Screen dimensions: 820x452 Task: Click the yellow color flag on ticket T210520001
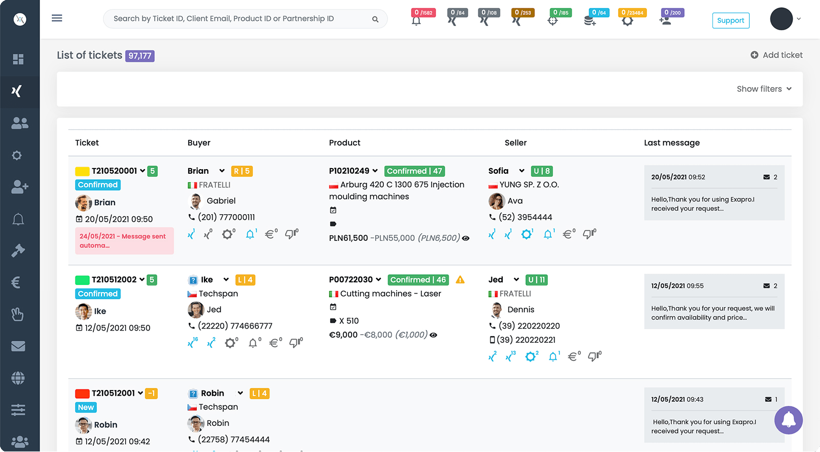click(82, 171)
